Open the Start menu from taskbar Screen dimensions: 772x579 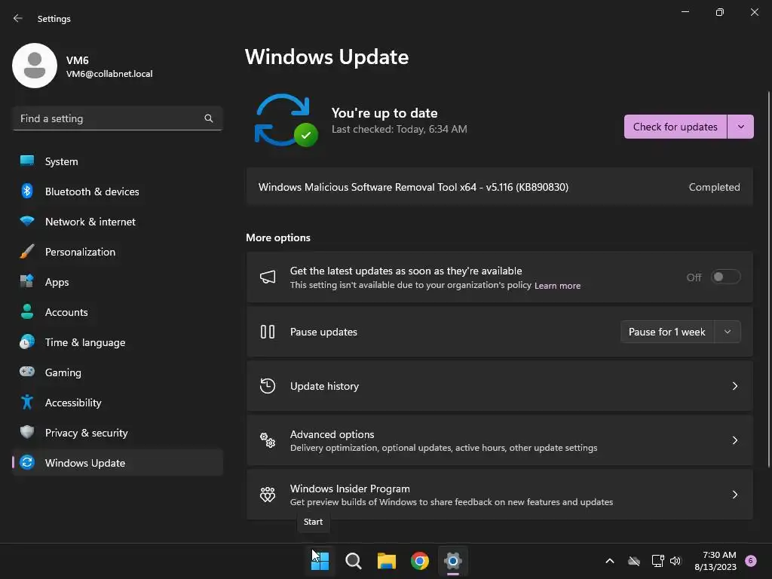pos(320,561)
